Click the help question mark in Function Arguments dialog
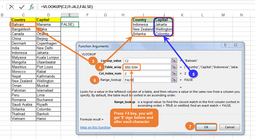The height and width of the screenshot is (139, 255). coord(225,45)
